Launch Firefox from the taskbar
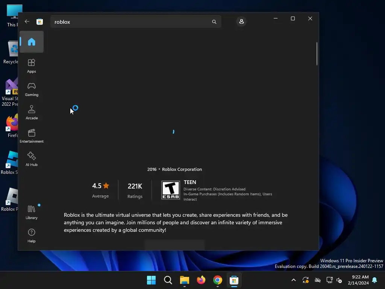This screenshot has width=385, height=289. [x=201, y=280]
